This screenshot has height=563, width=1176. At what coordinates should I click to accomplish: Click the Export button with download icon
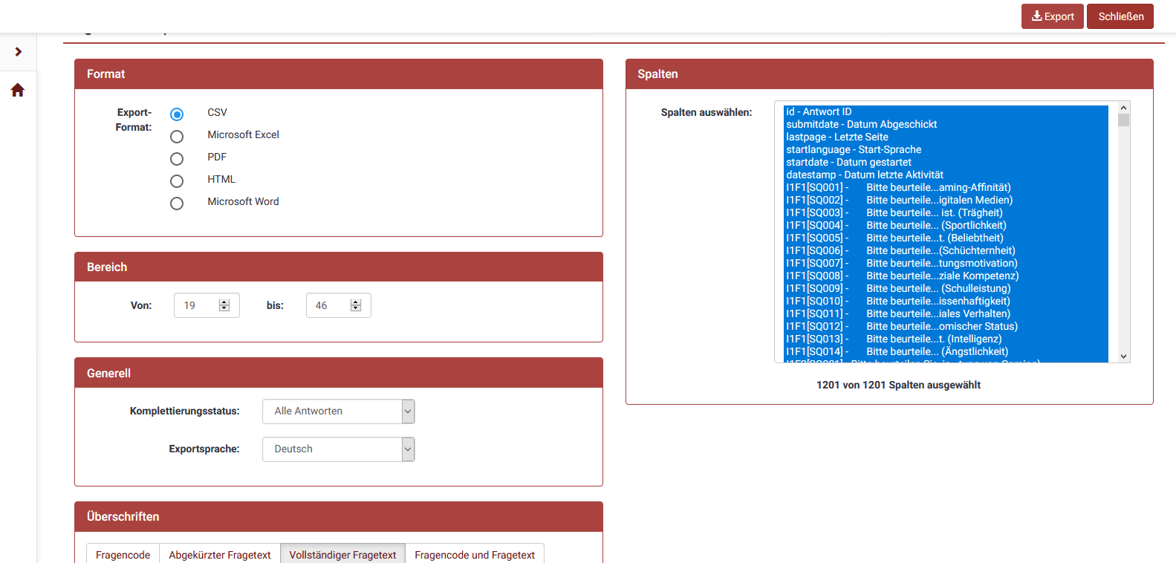[1052, 16]
